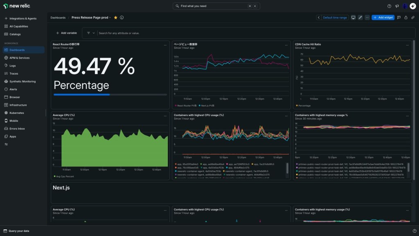Viewport: 419px width, 236px height.
Task: Open React Router widget options menu
Action: coord(165,45)
